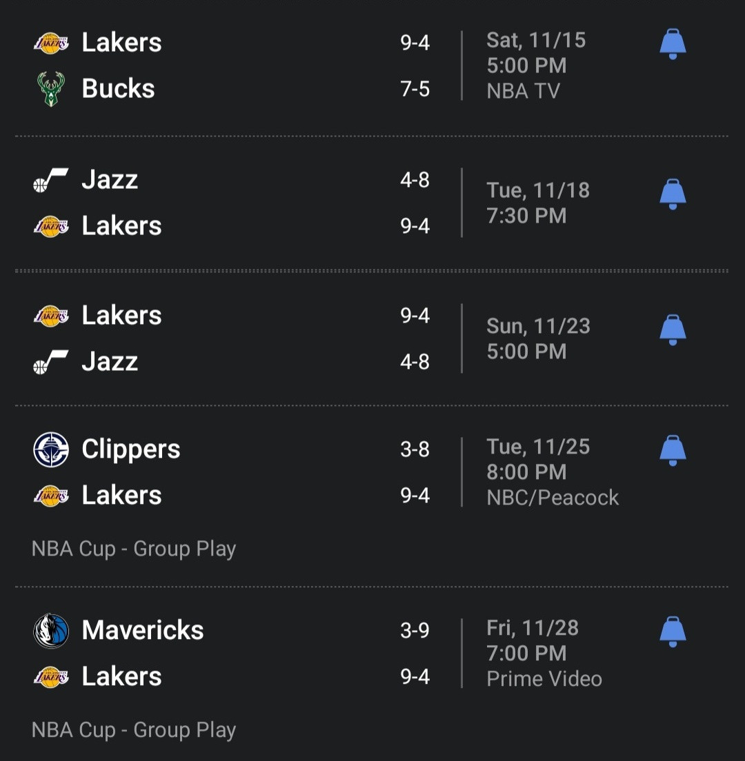The width and height of the screenshot is (745, 761).
Task: Tap the bell icon for the Mavericks game
Action: click(x=673, y=631)
